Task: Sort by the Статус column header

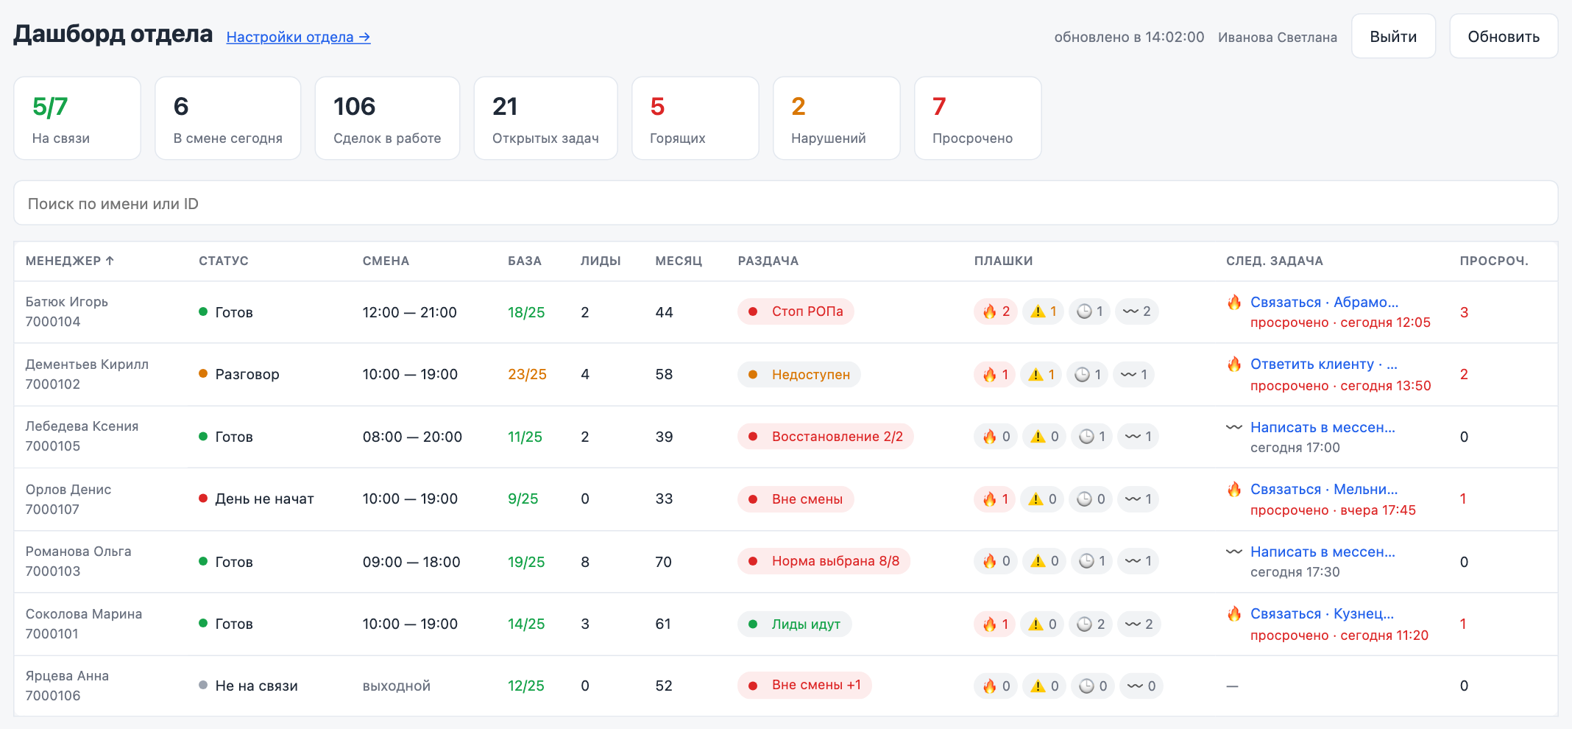Action: tap(224, 261)
